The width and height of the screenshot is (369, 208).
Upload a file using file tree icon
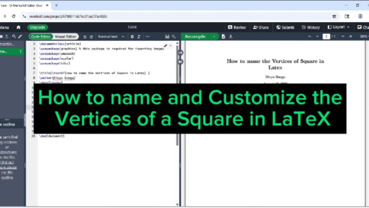tap(7, 37)
